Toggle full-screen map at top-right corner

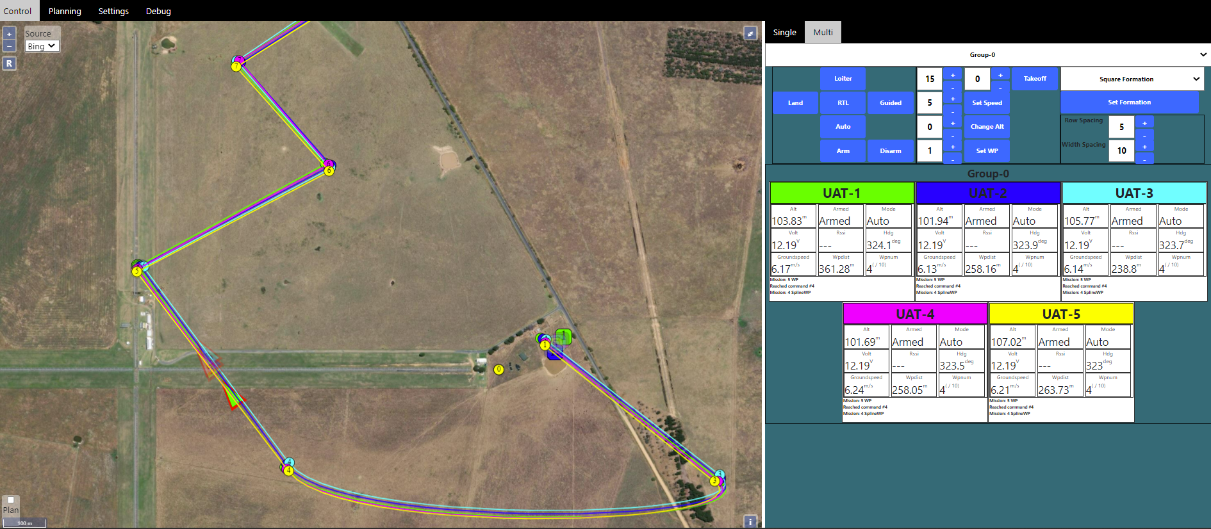pyautogui.click(x=750, y=33)
